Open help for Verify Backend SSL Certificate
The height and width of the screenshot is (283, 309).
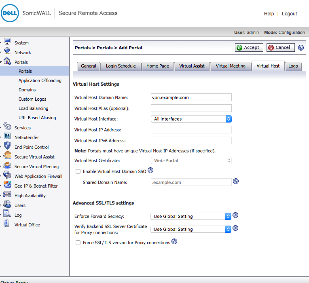click(x=235, y=228)
